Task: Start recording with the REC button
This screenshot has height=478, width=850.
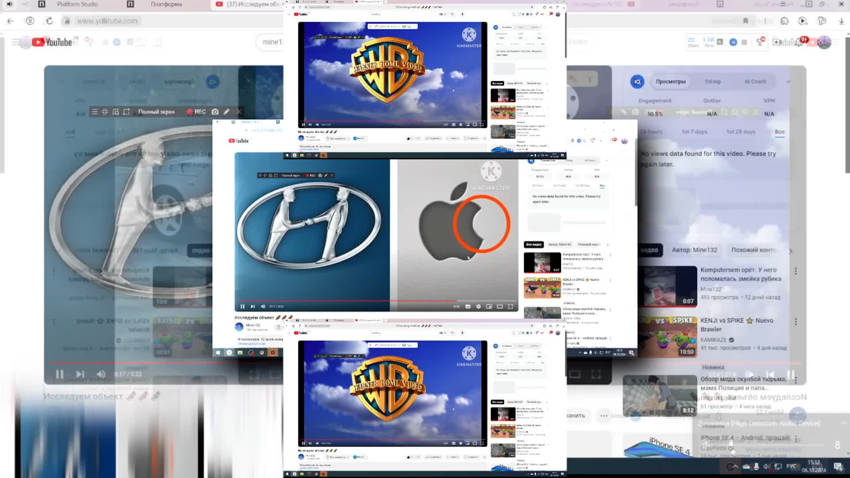Action: [196, 112]
